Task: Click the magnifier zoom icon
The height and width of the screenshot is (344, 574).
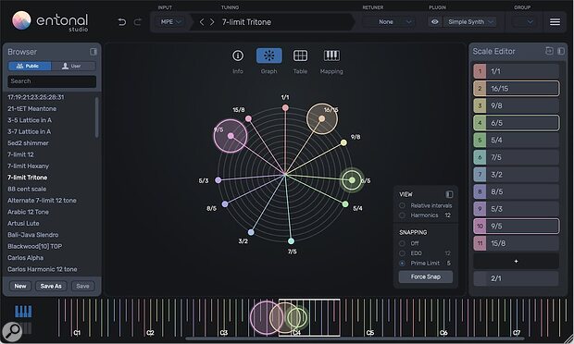Action: point(12,331)
